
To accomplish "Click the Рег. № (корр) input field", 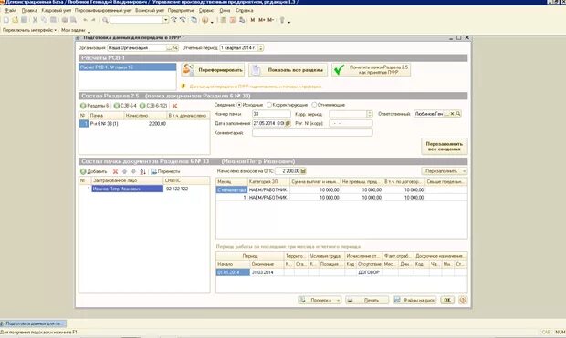I will 351,123.
